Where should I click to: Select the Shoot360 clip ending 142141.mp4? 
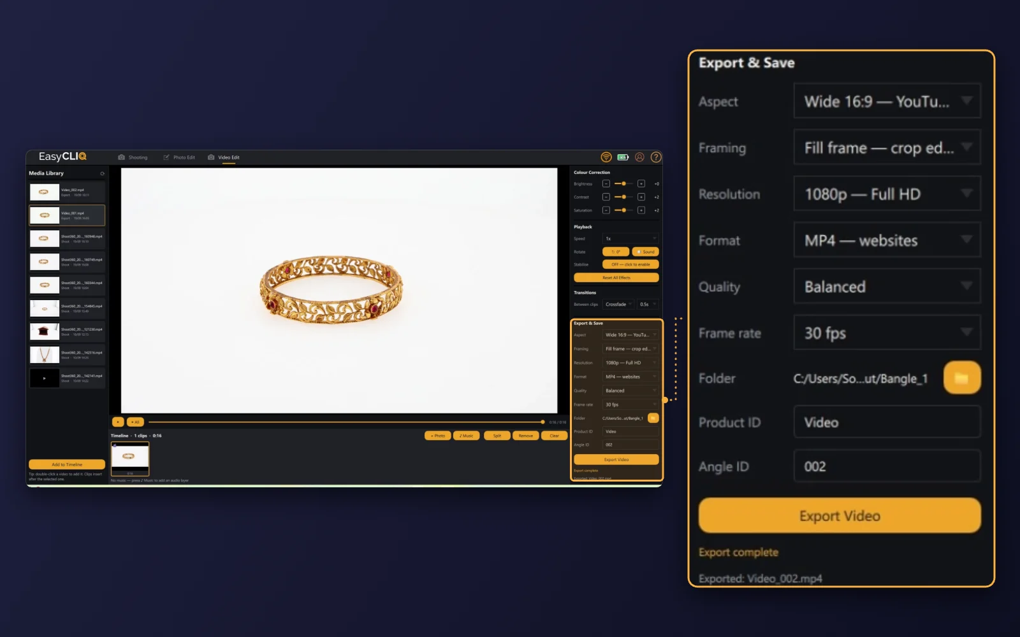[x=67, y=378]
